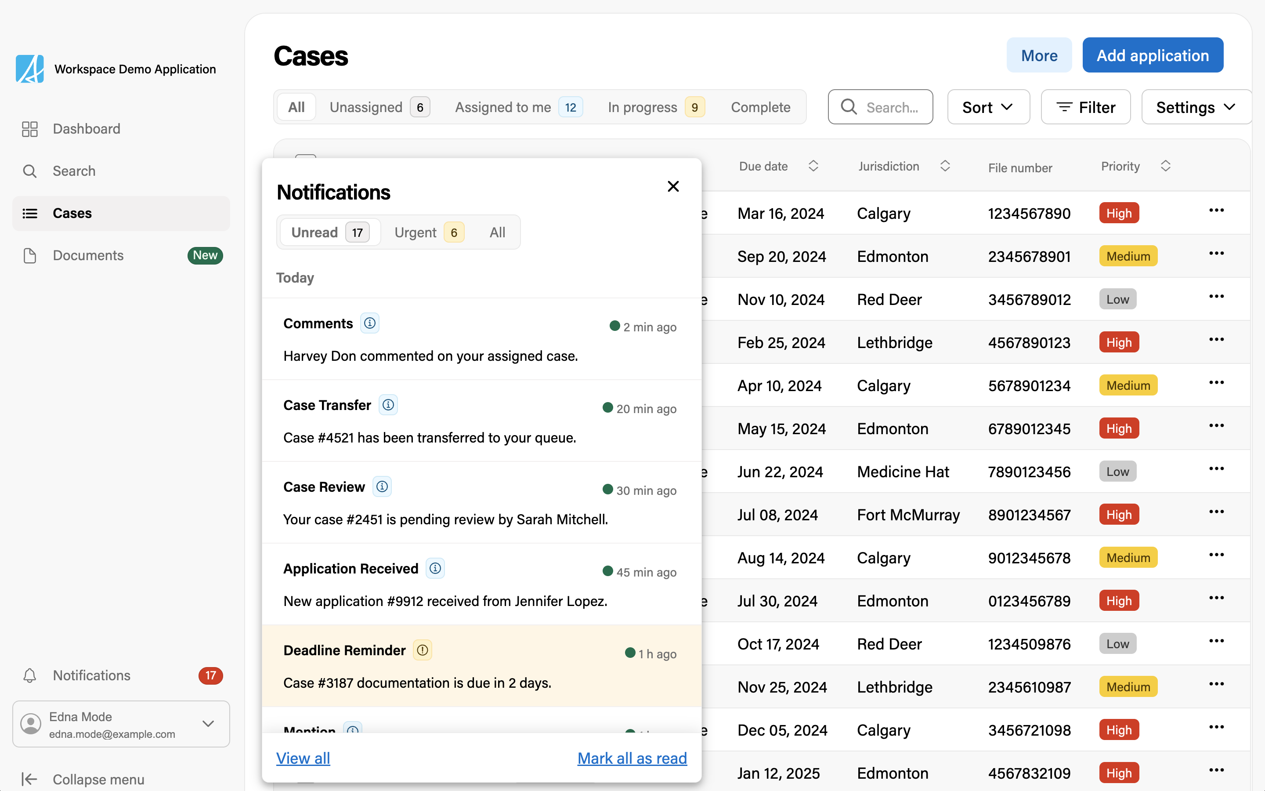Switch to the All cases tab
Viewport: 1265px width, 791px height.
(x=296, y=107)
